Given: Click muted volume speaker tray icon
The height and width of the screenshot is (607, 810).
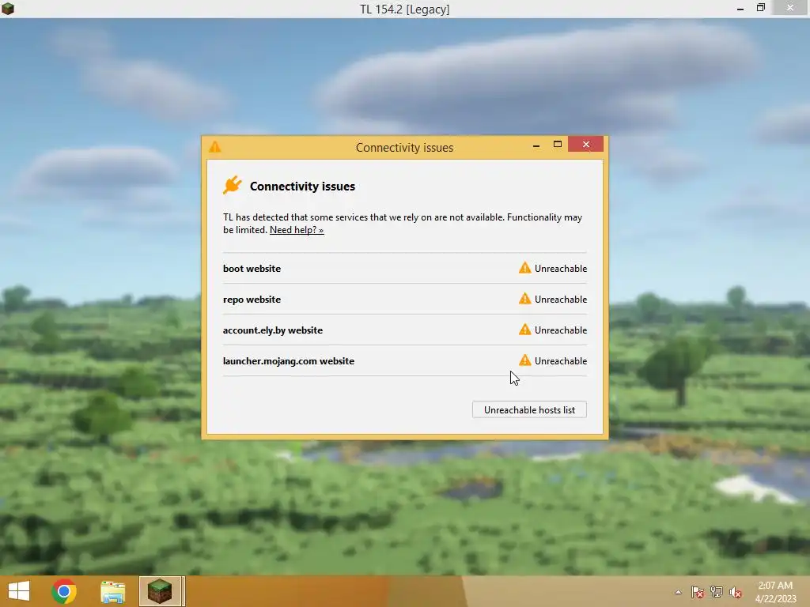Looking at the screenshot, I should (735, 592).
